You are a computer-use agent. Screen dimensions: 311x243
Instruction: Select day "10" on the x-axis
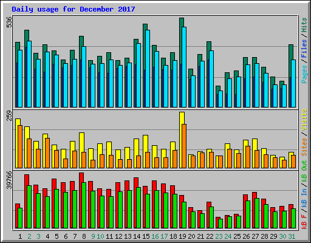click(100, 236)
